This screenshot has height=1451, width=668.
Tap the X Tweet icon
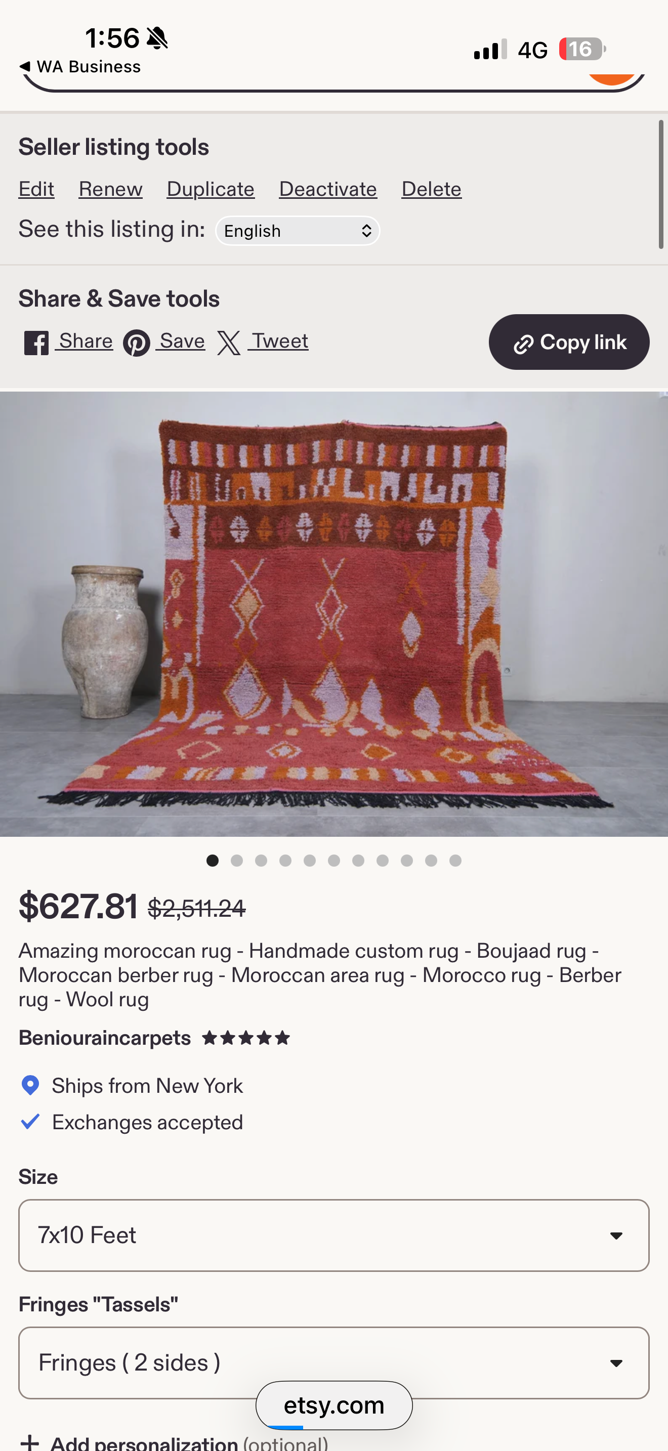229,343
